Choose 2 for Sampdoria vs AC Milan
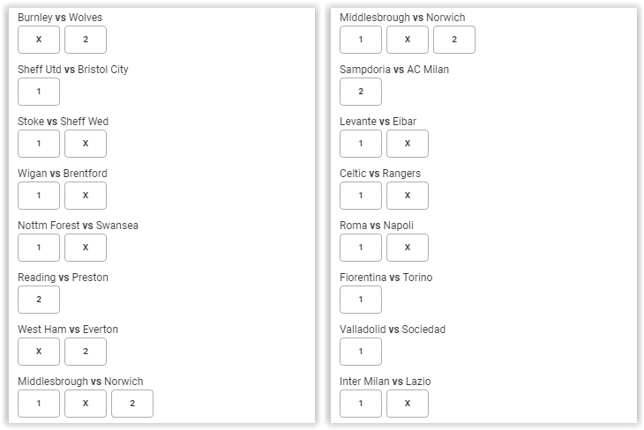 pyautogui.click(x=361, y=92)
